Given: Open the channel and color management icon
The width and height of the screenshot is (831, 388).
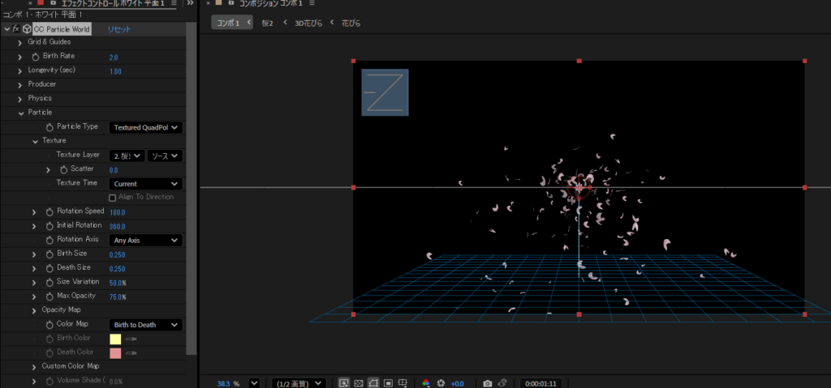Looking at the screenshot, I should pos(427,382).
